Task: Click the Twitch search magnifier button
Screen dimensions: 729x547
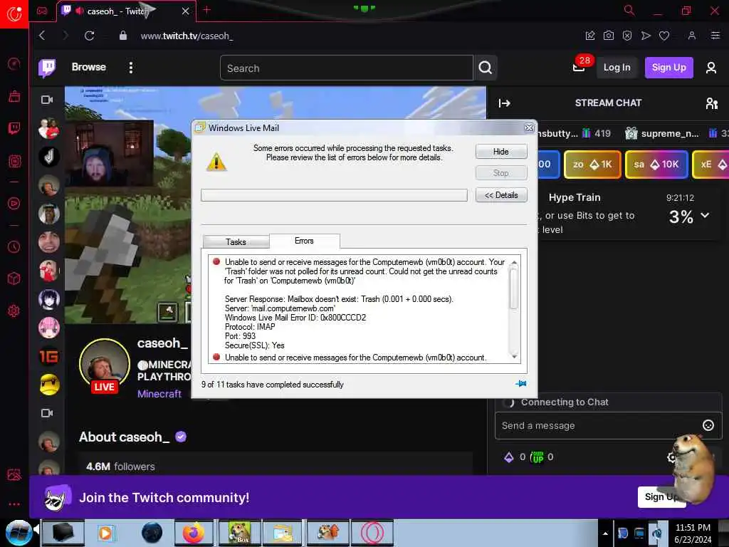Action: (x=486, y=68)
